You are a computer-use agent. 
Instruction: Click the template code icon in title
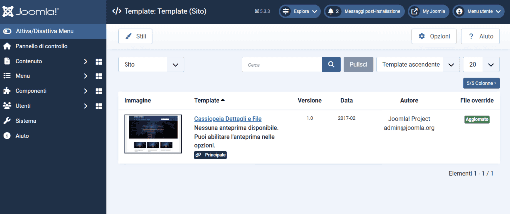(x=117, y=12)
